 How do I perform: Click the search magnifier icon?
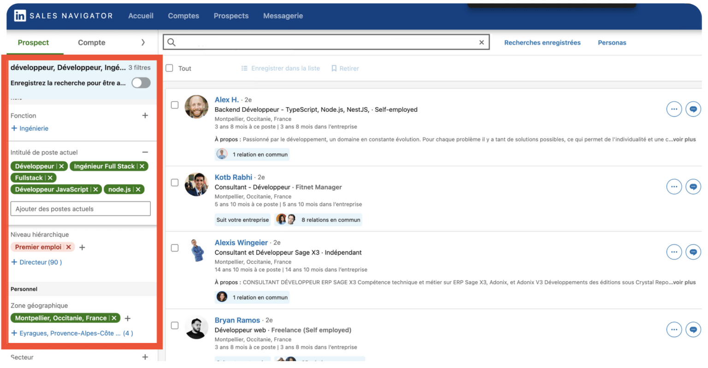coord(171,42)
